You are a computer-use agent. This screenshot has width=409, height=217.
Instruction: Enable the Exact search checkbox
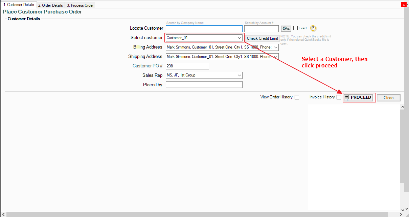295,28
